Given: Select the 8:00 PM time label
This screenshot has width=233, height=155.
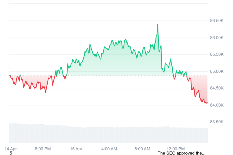Looking at the screenshot, I should [43, 149].
